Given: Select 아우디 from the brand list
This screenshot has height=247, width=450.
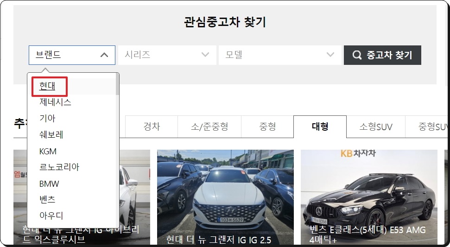Looking at the screenshot, I should 51,215.
